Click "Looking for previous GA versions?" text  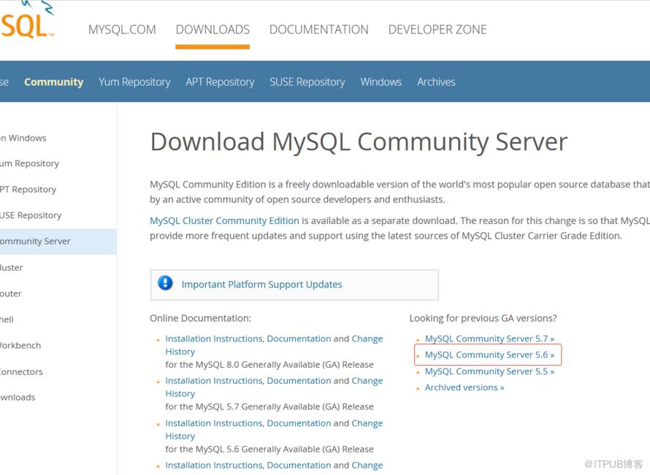point(483,318)
